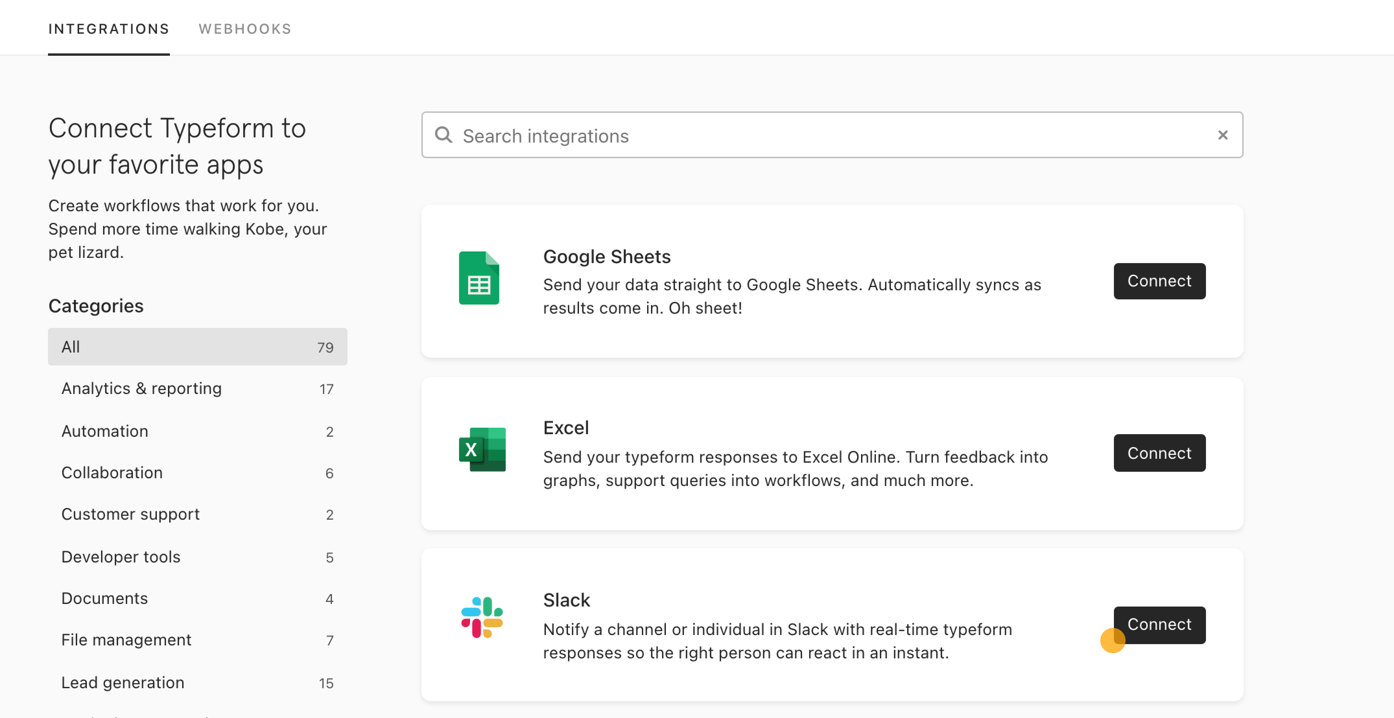Image resolution: width=1394 pixels, height=718 pixels.
Task: Filter by Customer support category
Action: click(197, 514)
